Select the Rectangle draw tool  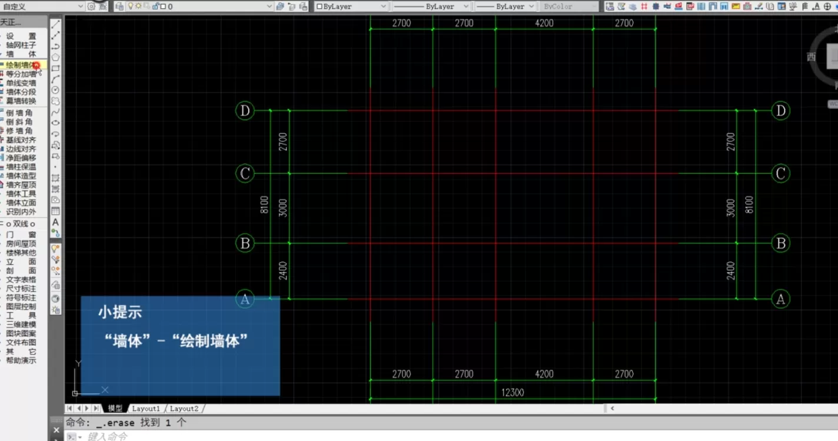55,68
